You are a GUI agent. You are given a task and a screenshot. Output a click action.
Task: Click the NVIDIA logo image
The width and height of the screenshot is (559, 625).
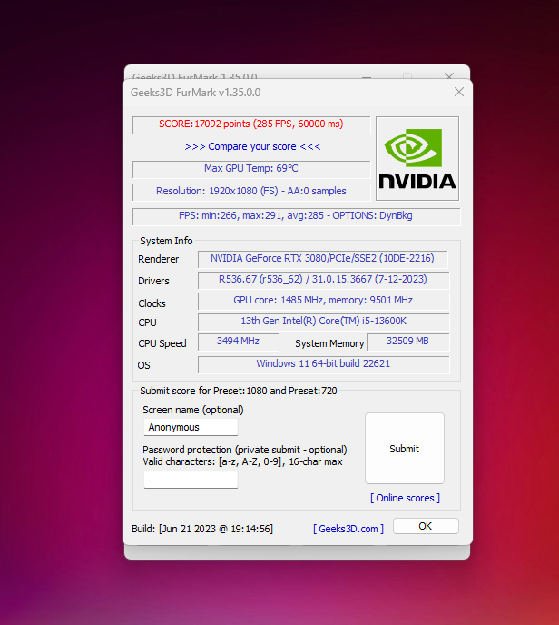(417, 159)
